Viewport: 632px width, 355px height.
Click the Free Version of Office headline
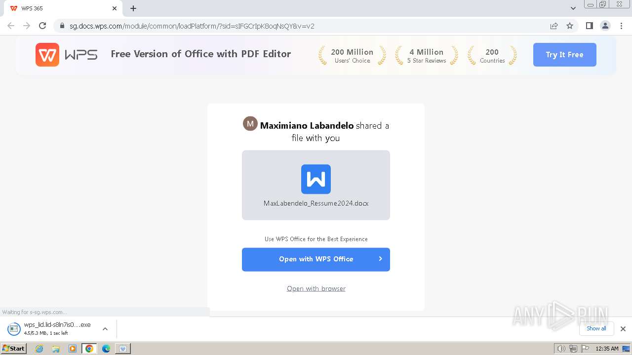[201, 54]
